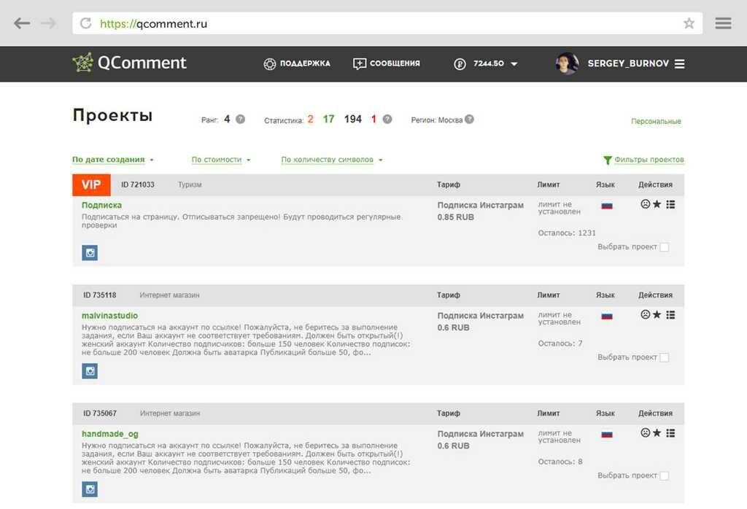Open the malvinastudio project

109,316
